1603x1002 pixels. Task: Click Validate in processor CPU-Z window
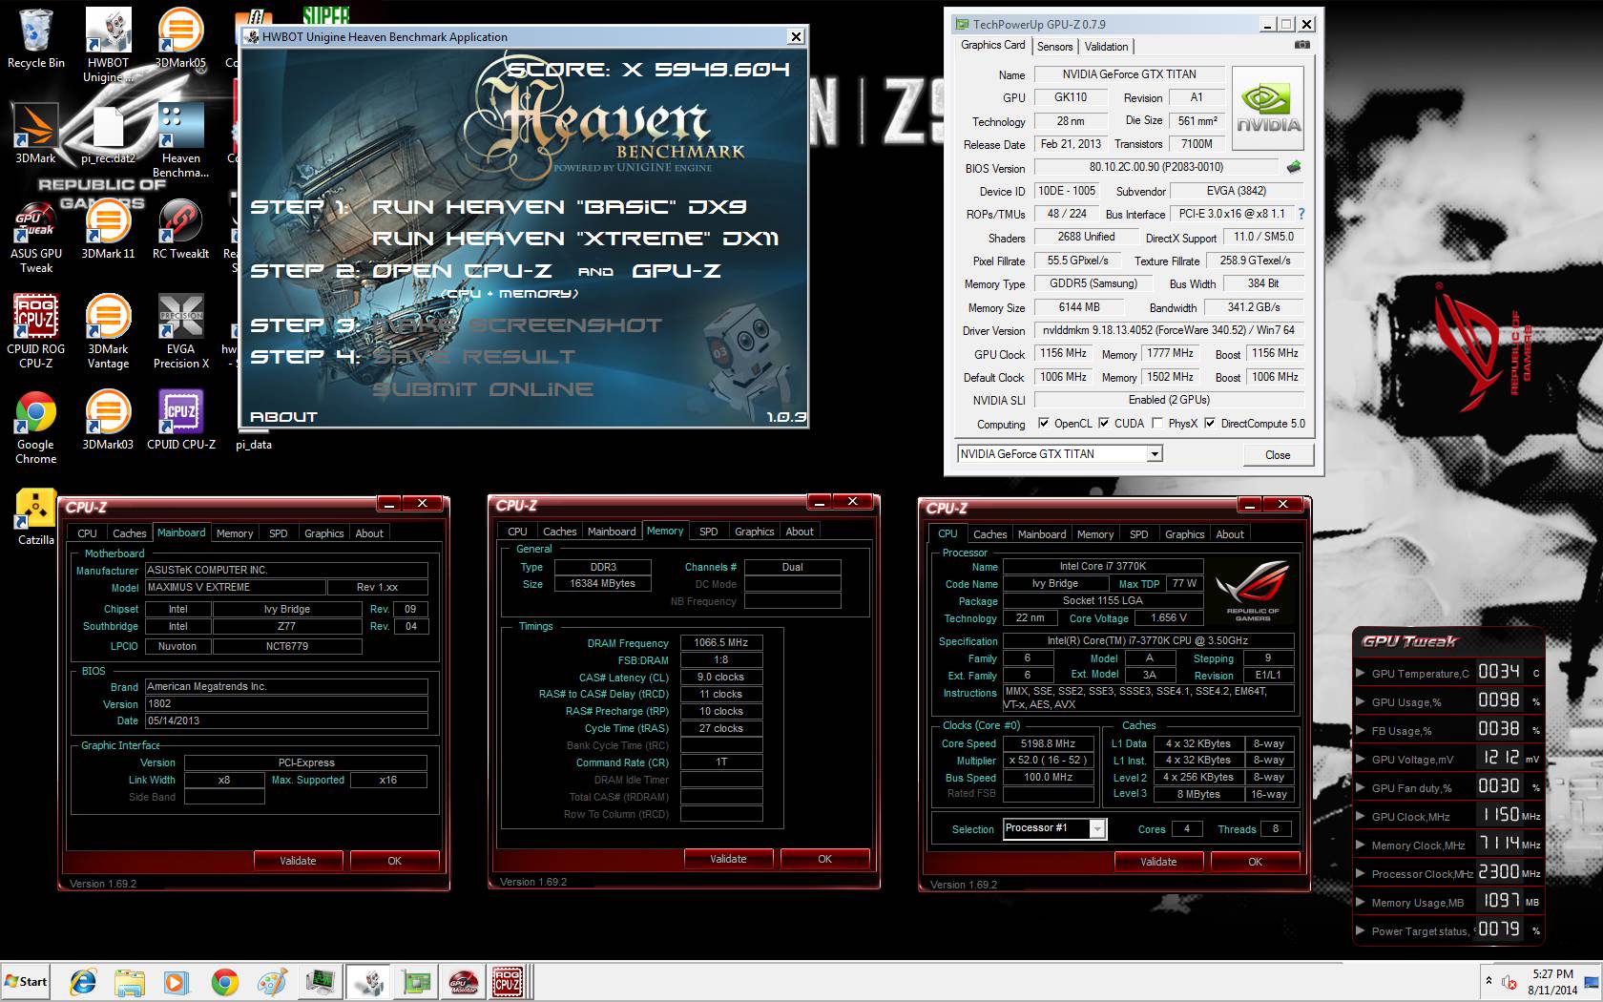(x=1158, y=862)
